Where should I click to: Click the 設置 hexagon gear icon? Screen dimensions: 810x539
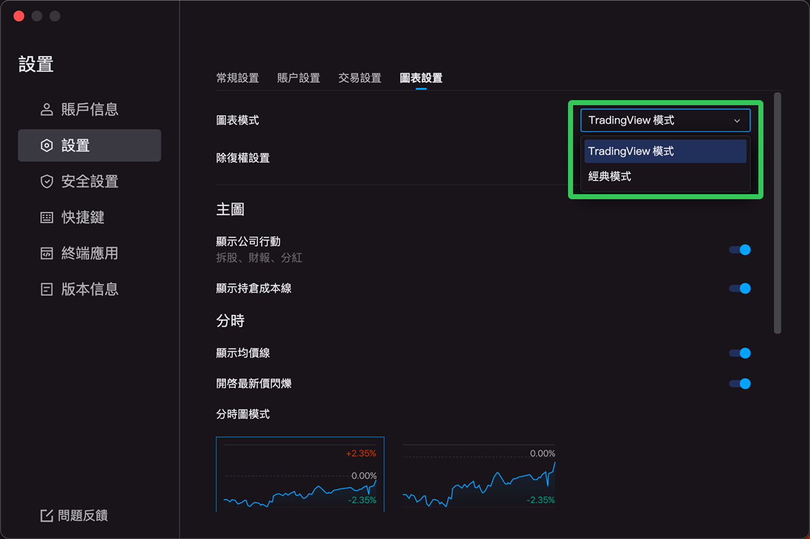click(47, 146)
